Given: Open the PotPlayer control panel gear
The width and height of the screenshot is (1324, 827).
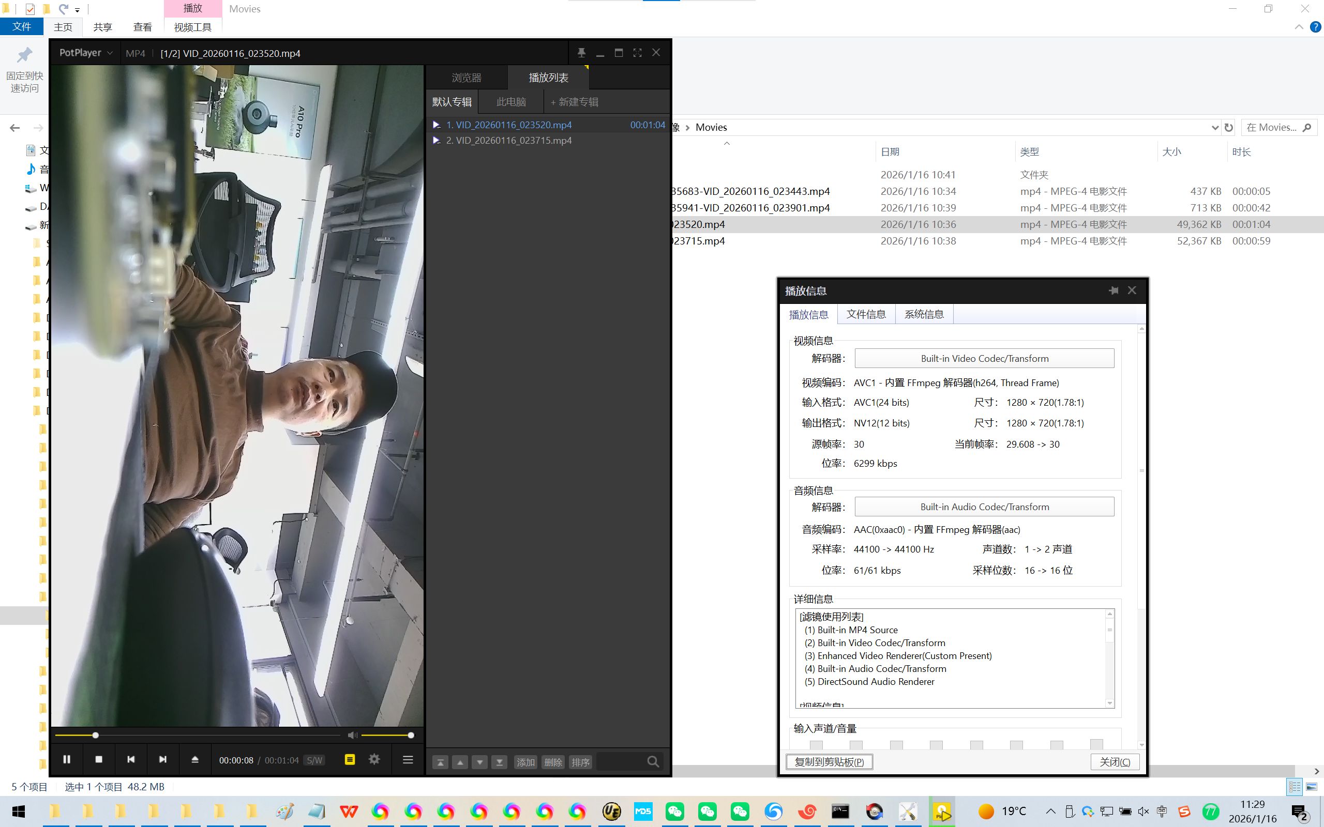Looking at the screenshot, I should [374, 759].
